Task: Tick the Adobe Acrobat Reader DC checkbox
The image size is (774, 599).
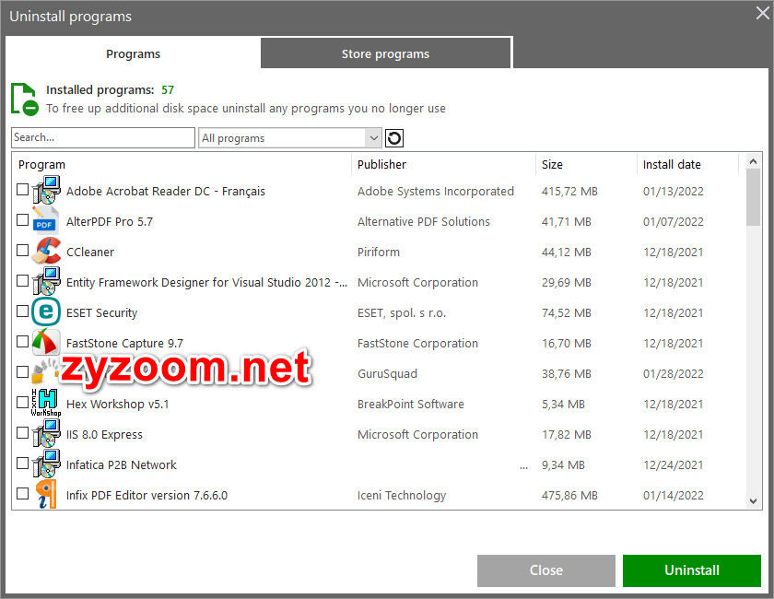Action: coord(23,189)
